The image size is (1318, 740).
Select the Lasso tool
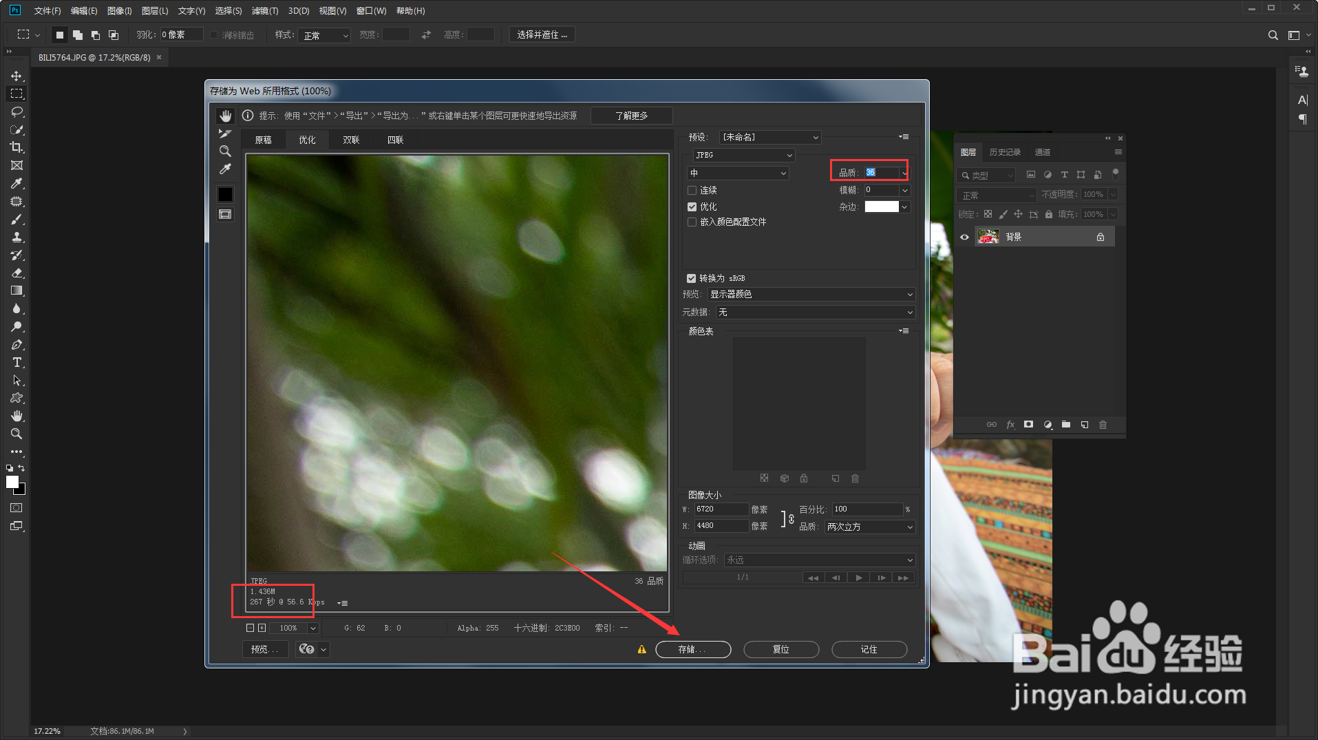pos(17,112)
